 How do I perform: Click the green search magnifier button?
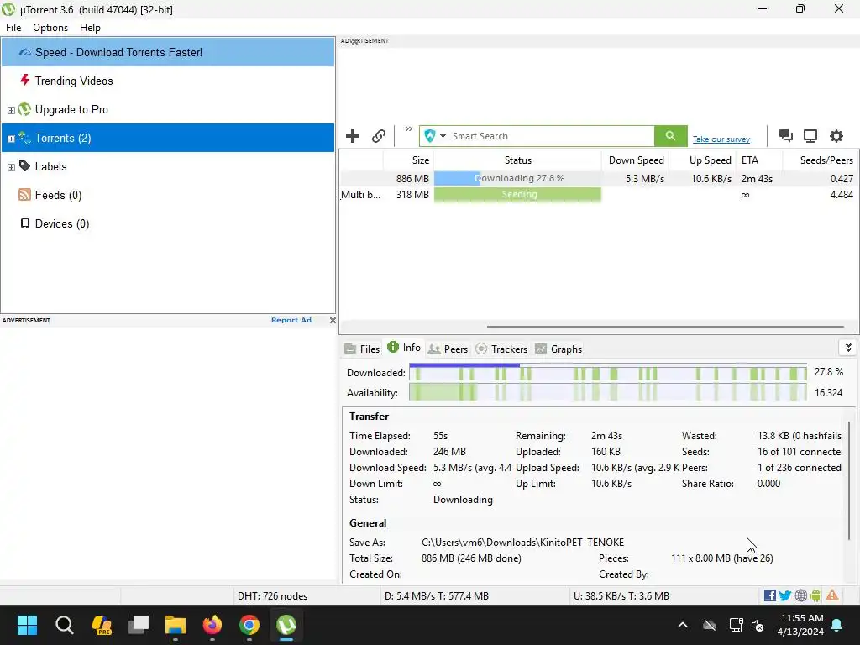click(670, 136)
